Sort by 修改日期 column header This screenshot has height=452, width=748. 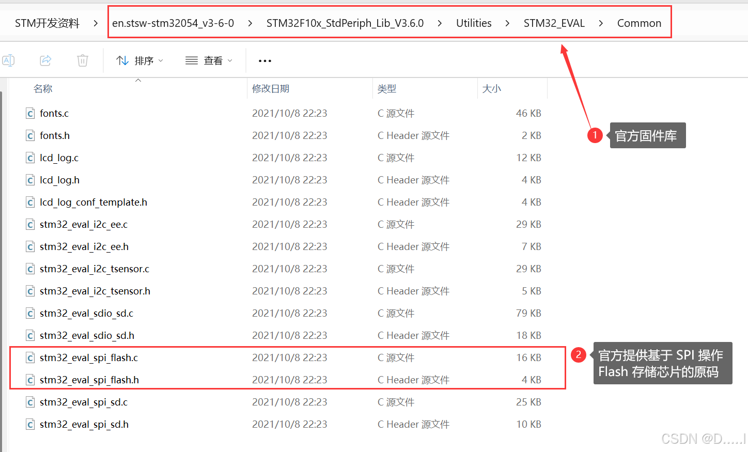point(271,89)
